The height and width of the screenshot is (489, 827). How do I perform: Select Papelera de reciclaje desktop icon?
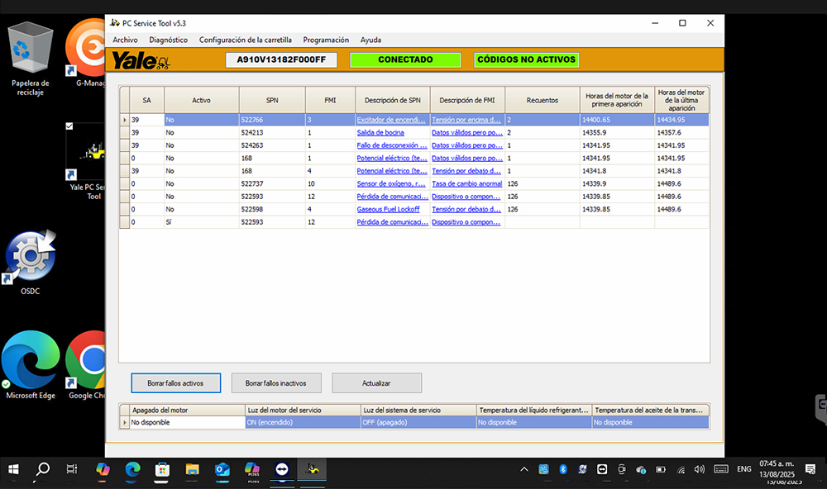click(30, 59)
